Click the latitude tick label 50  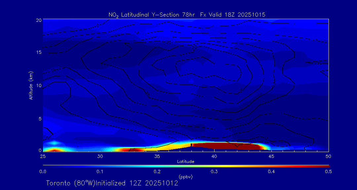[x=329, y=156]
